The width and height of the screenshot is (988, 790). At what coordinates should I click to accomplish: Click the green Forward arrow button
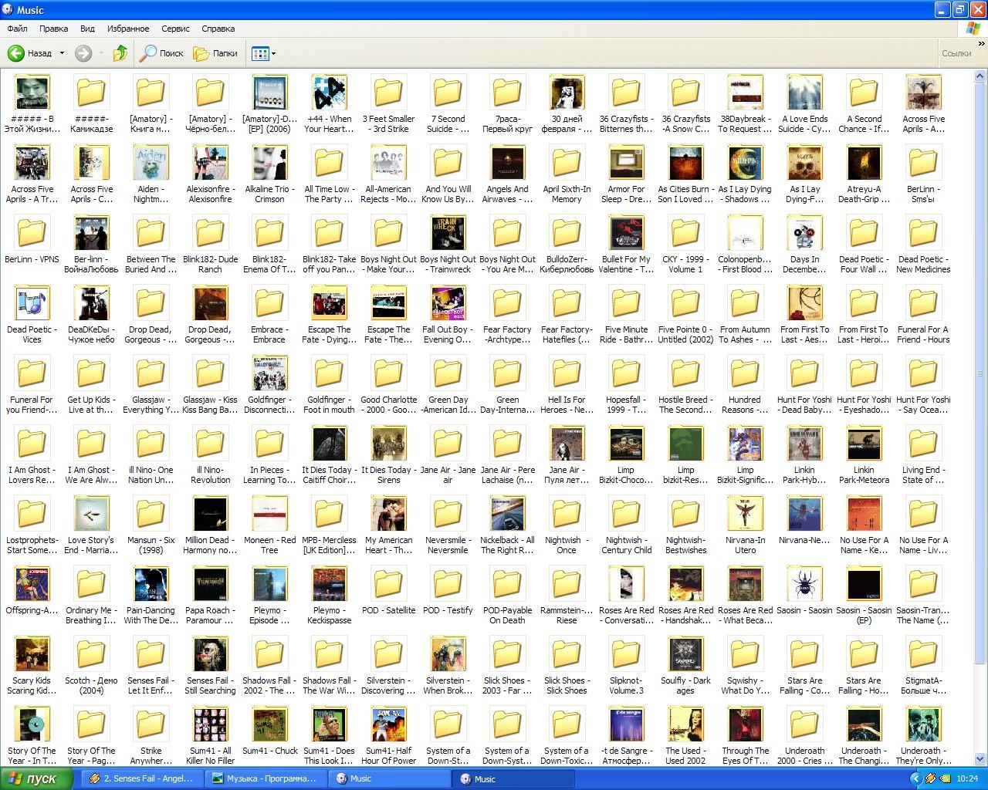(83, 53)
